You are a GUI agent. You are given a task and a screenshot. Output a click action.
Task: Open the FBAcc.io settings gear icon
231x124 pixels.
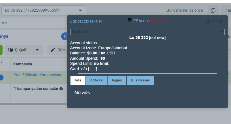tap(208, 21)
